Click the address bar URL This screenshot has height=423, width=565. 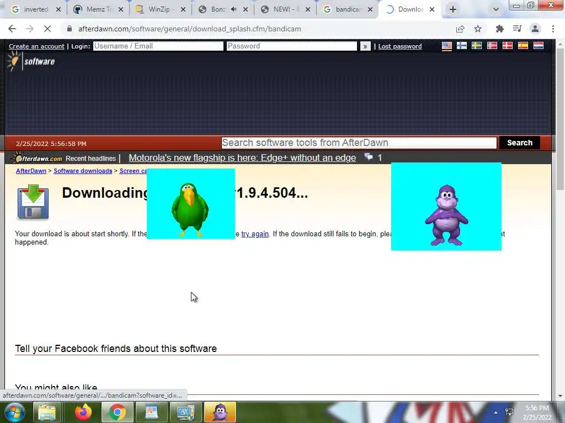190,29
